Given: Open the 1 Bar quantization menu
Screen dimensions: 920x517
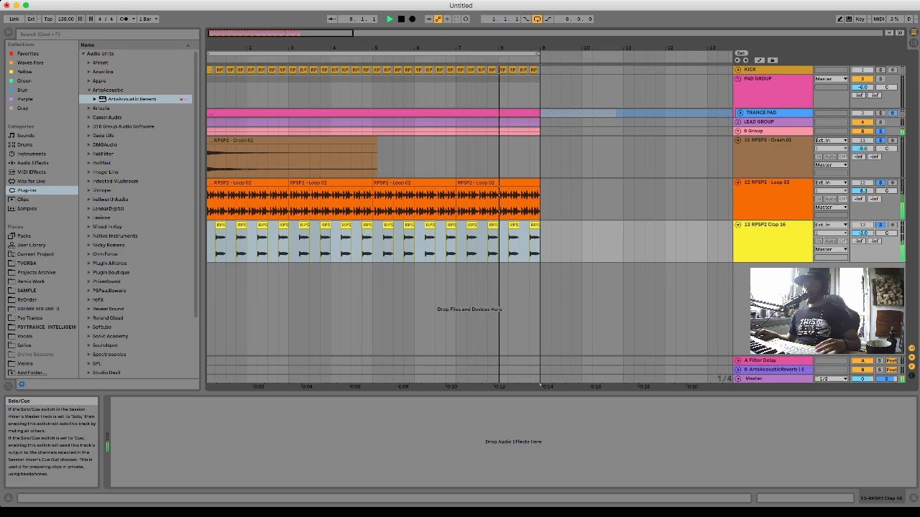Looking at the screenshot, I should point(148,19).
